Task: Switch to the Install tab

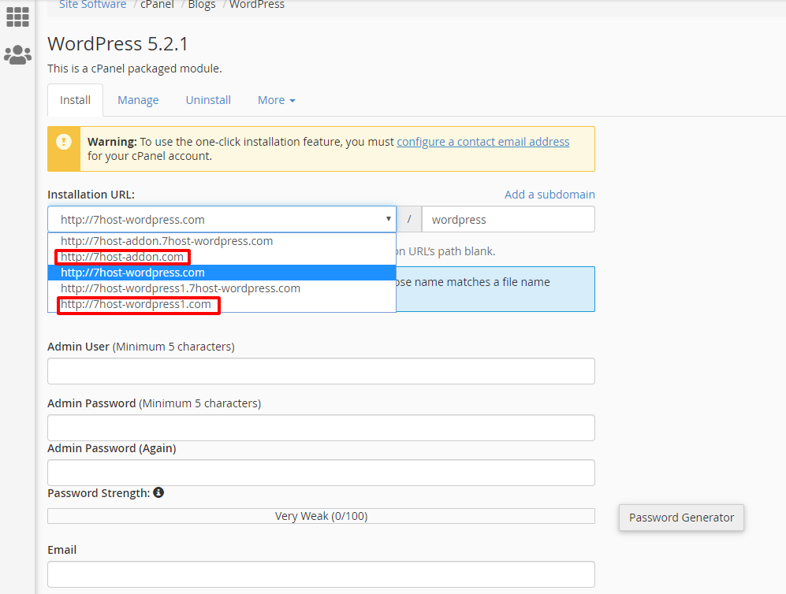Action: point(75,100)
